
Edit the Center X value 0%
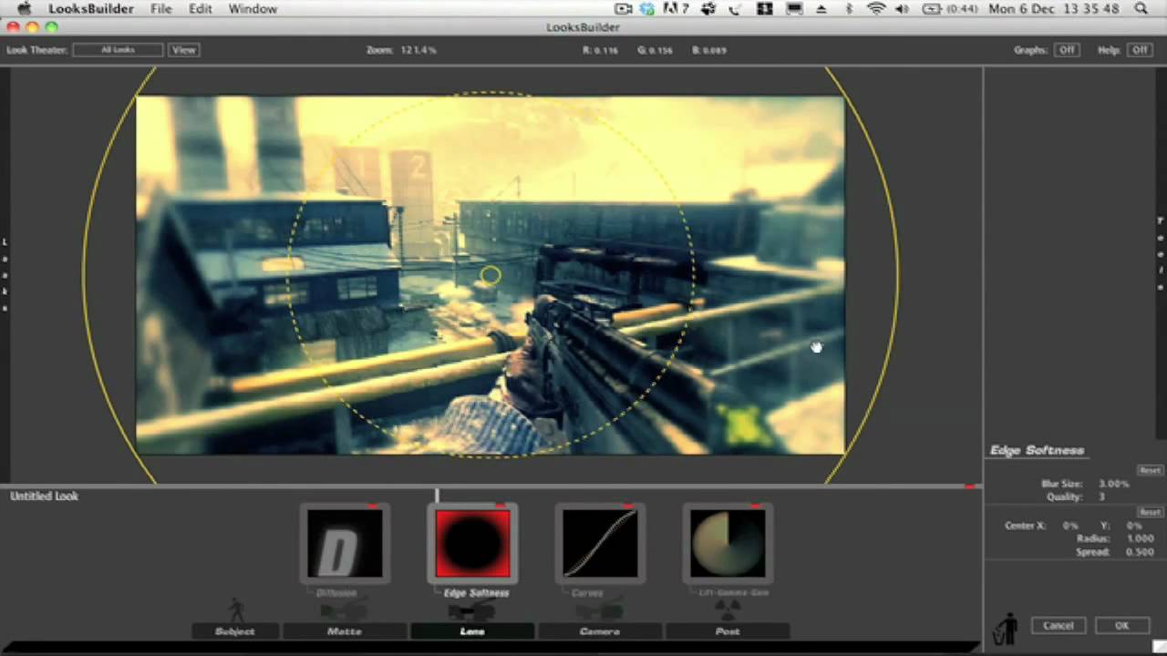[x=1070, y=526]
